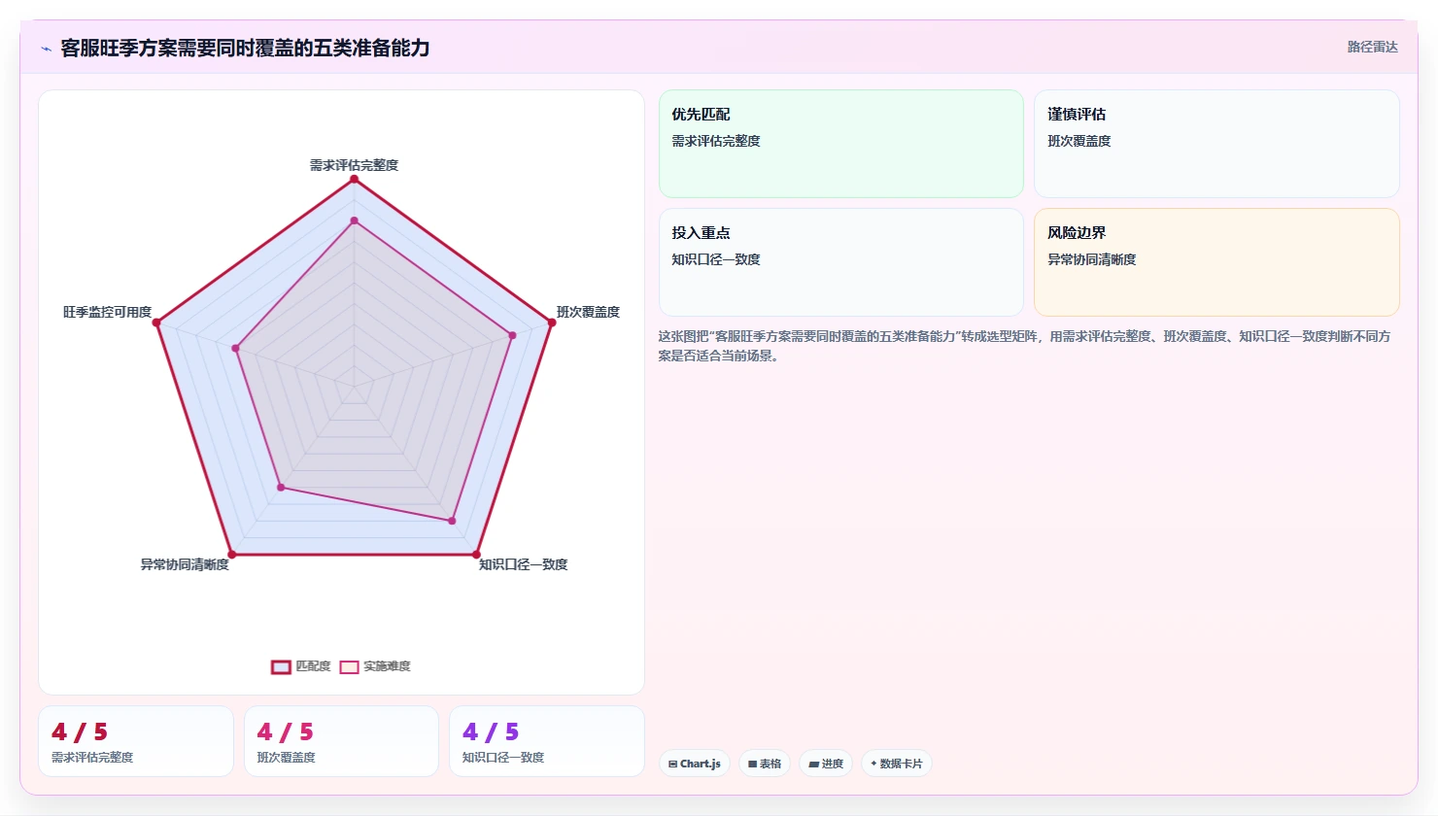1438x816 pixels.
Task: Open the 优先匹配 card
Action: [841, 144]
